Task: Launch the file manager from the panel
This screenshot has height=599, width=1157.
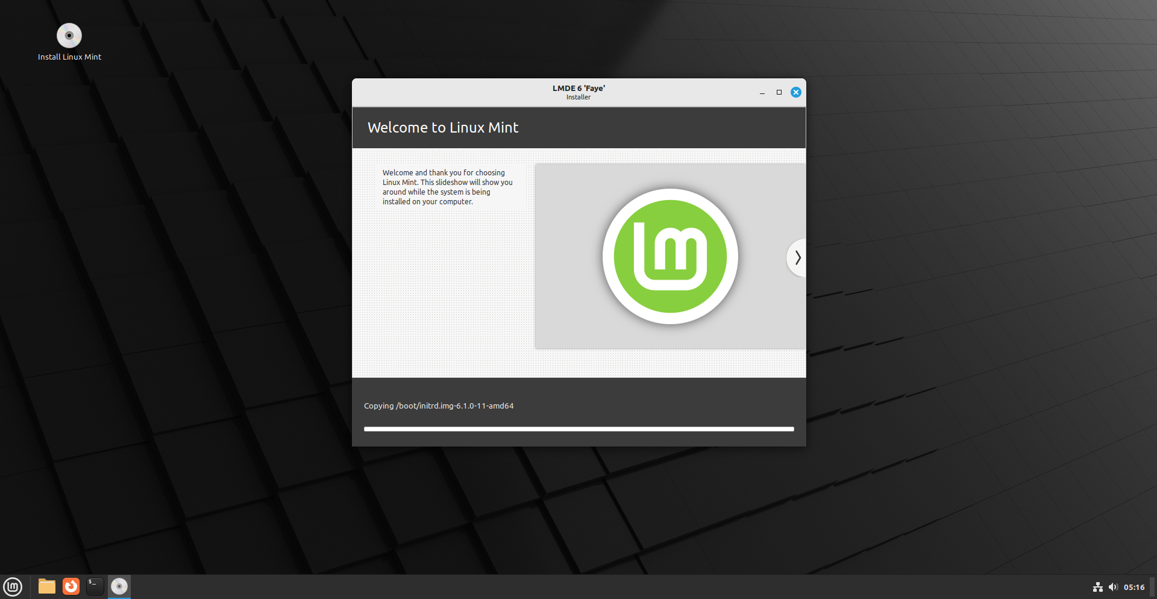Action: 47,586
